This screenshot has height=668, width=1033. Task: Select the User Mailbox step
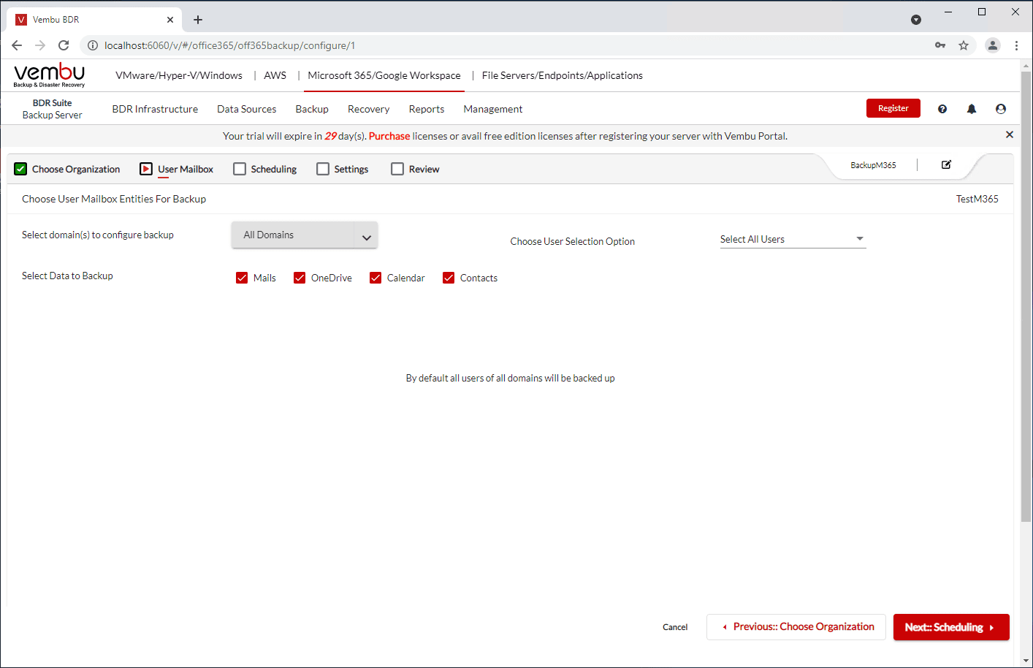(x=177, y=169)
